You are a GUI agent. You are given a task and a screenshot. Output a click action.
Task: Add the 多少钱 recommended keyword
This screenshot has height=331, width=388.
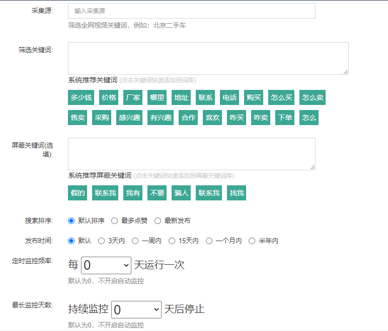(x=81, y=97)
